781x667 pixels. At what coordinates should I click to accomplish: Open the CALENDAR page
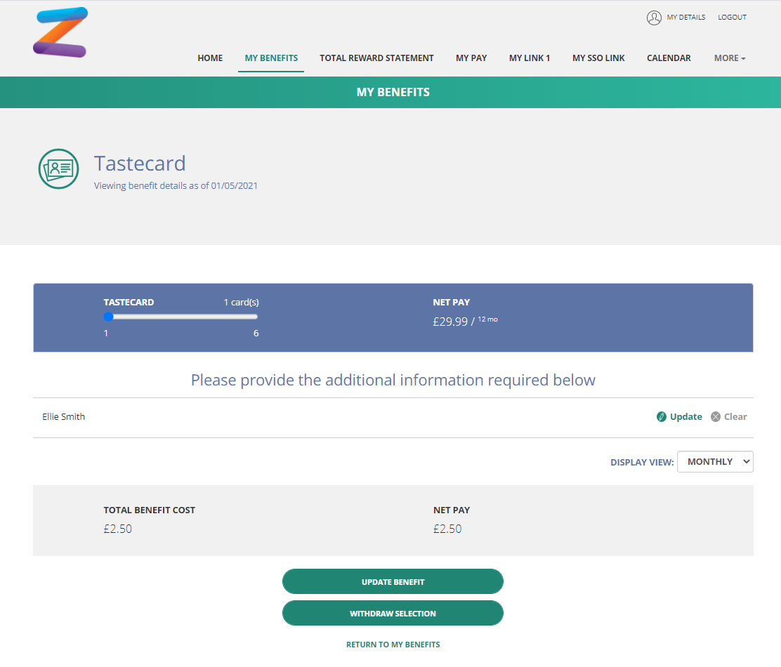point(669,58)
